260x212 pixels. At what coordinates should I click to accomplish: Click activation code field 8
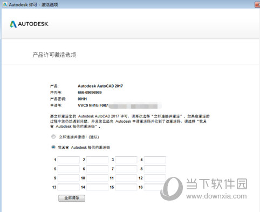pos(155,169)
